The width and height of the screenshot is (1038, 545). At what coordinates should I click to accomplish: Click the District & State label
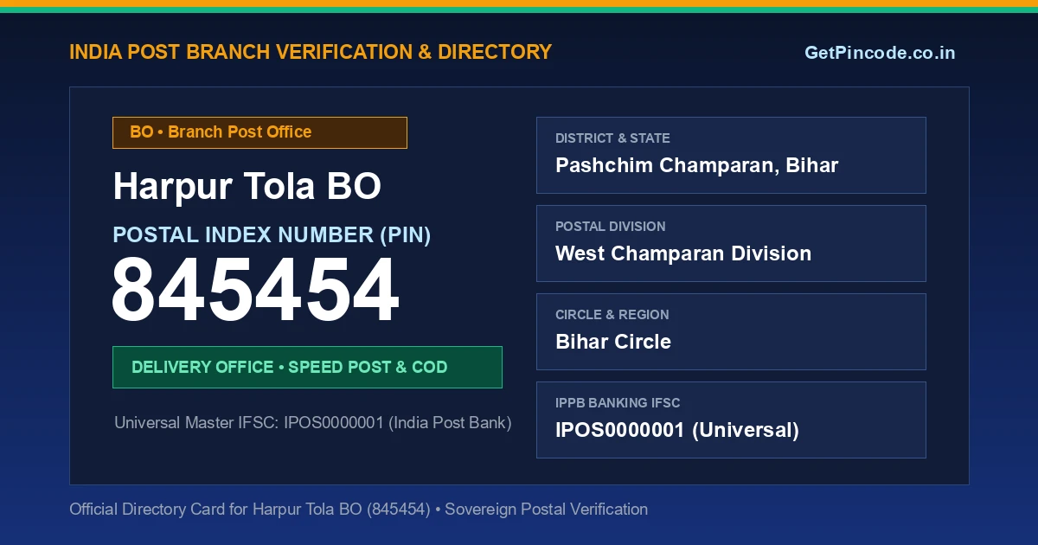pyautogui.click(x=612, y=138)
